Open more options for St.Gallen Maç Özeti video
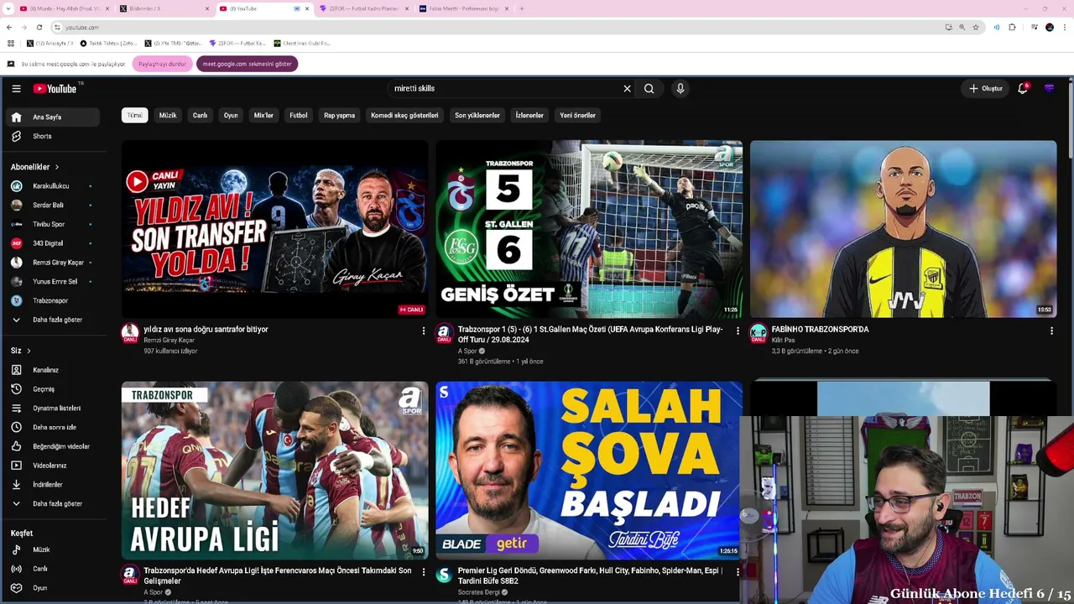The height and width of the screenshot is (604, 1074). [x=738, y=331]
